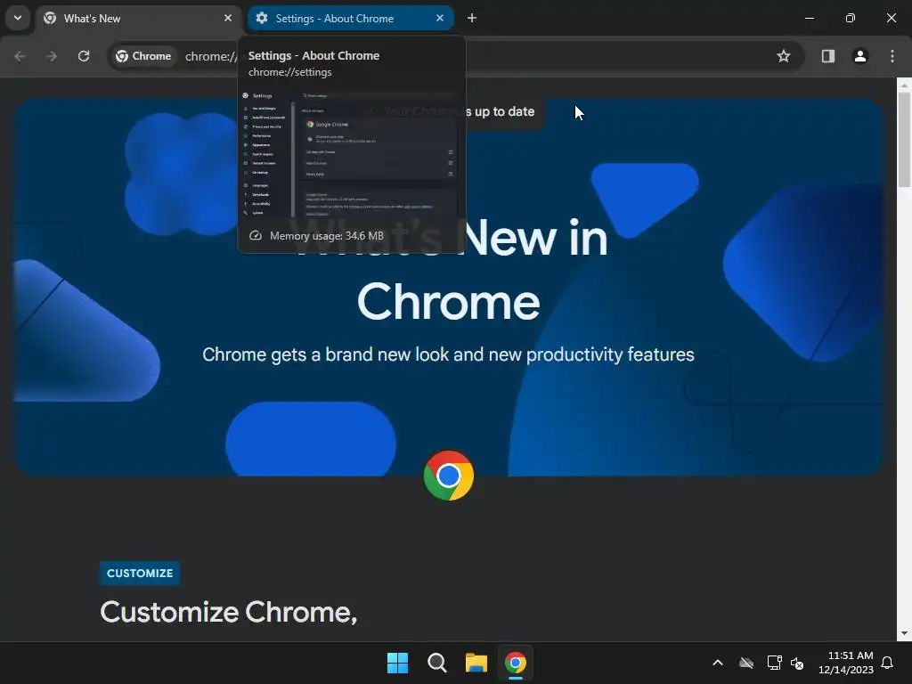Open Chrome three-dot menu
The image size is (912, 684).
coord(892,56)
